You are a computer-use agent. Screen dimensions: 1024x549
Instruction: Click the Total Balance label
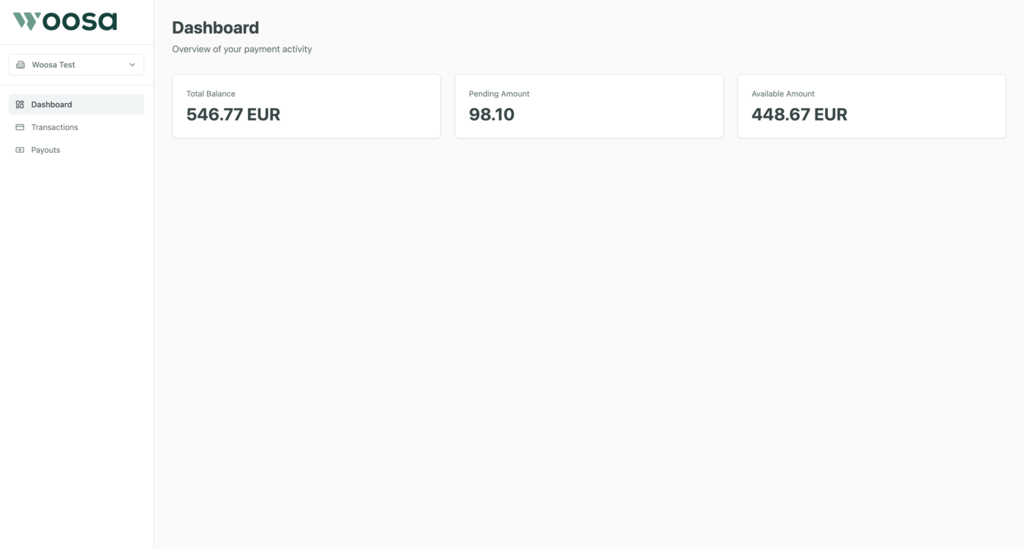(211, 94)
